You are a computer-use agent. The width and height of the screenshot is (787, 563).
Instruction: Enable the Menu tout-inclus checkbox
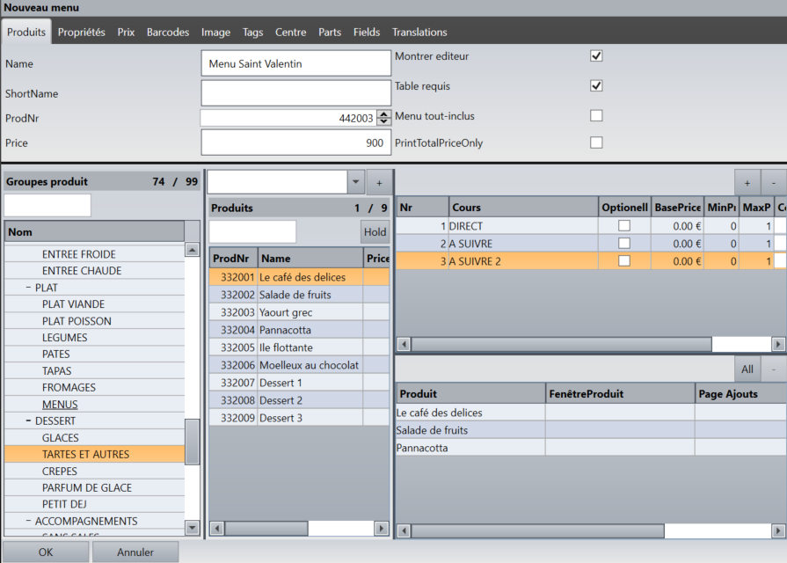(x=596, y=115)
